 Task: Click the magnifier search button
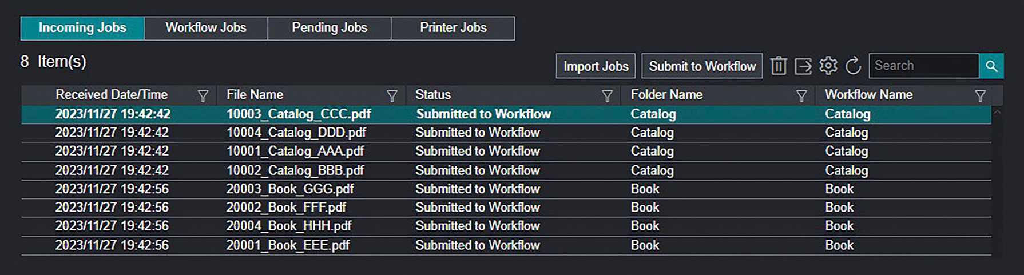pos(991,66)
